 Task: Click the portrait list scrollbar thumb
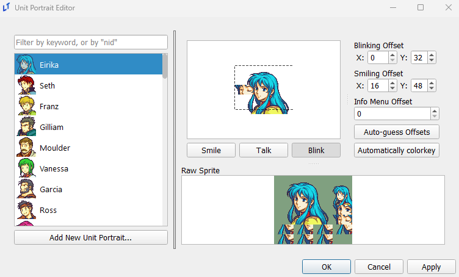165,66
